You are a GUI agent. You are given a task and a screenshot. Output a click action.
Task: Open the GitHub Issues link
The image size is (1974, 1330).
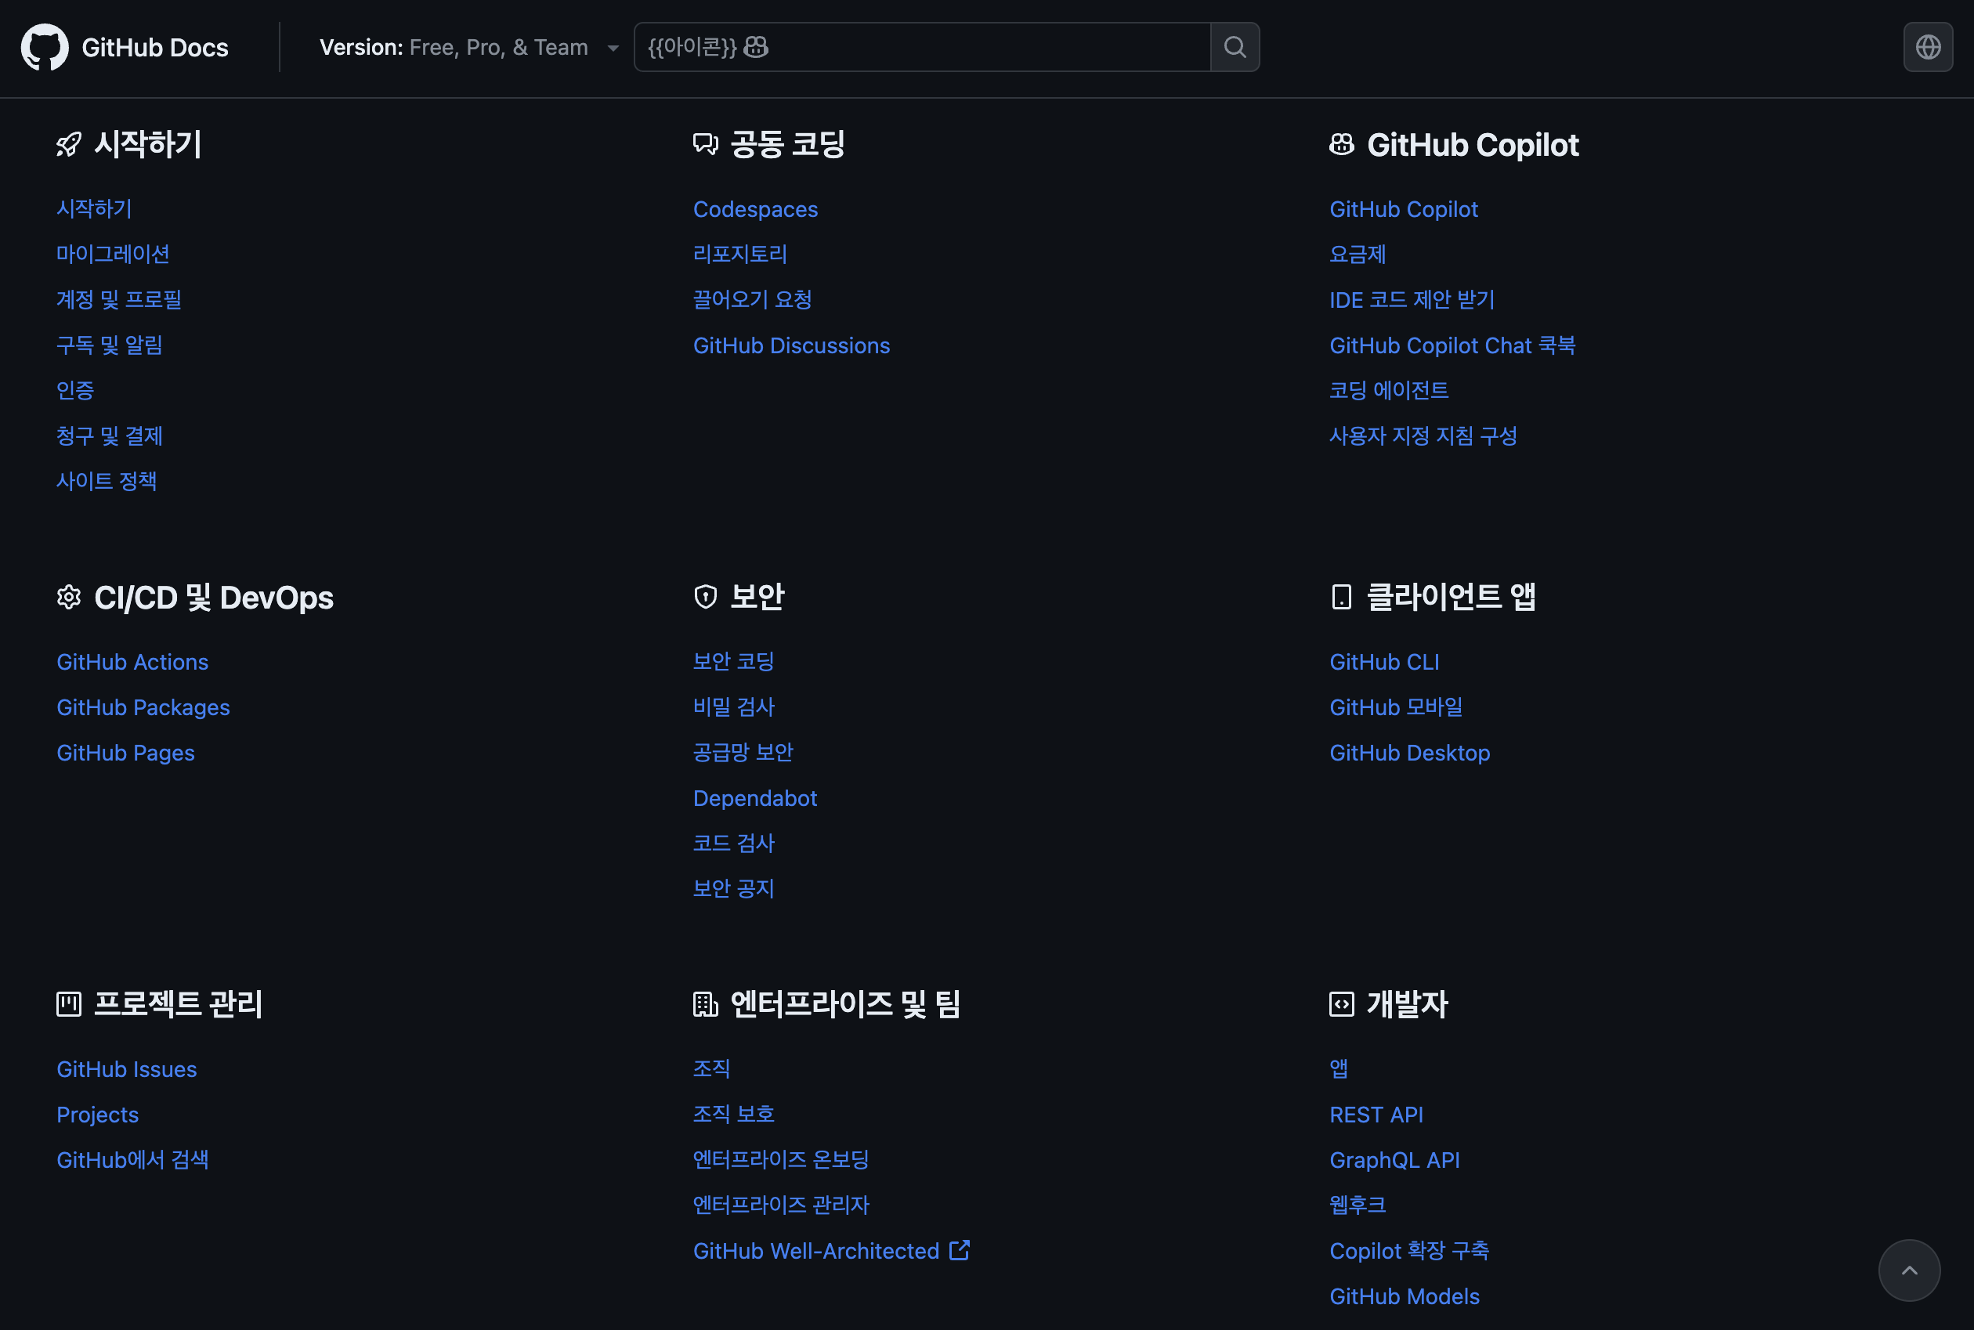pos(126,1070)
